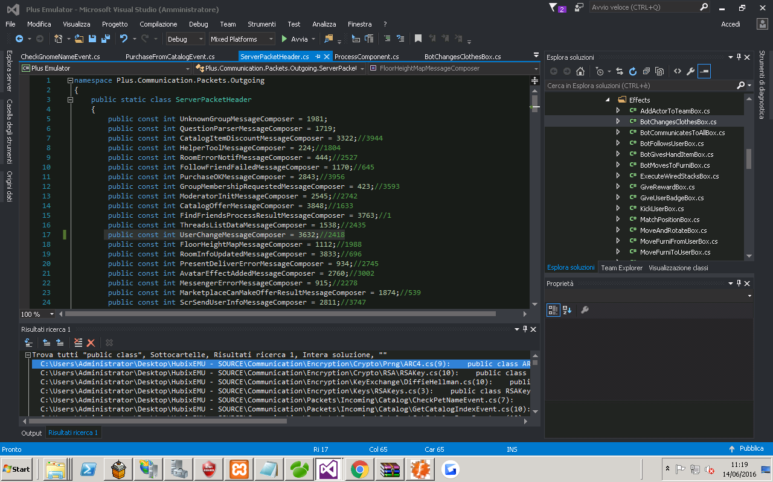773x482 pixels.
Task: Open the Compilazione menu
Action: (158, 24)
